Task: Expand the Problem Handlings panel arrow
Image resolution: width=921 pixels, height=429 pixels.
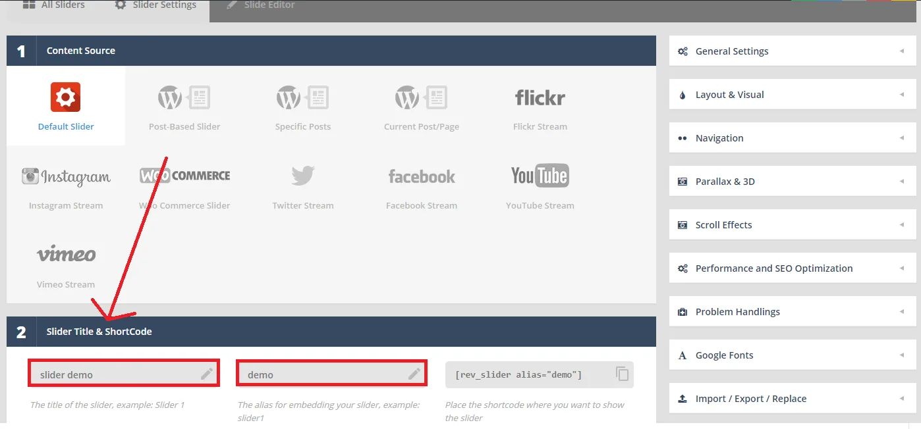Action: click(902, 311)
